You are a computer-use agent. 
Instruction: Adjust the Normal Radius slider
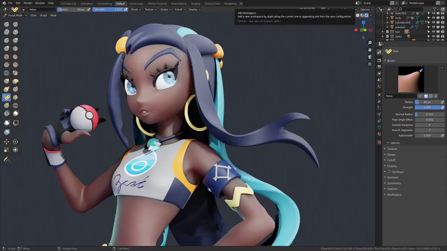(429, 114)
